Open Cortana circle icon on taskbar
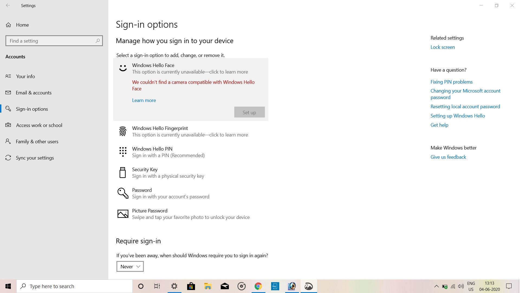520x293 pixels. click(x=141, y=286)
